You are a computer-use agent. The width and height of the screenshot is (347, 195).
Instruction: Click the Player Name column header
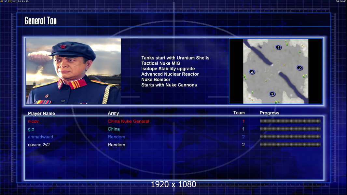[x=41, y=113]
